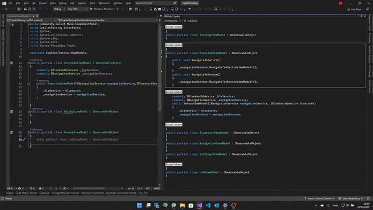Expand the Windows Machine target dropdown arrow
The height and width of the screenshot is (210, 373).
point(115,9)
